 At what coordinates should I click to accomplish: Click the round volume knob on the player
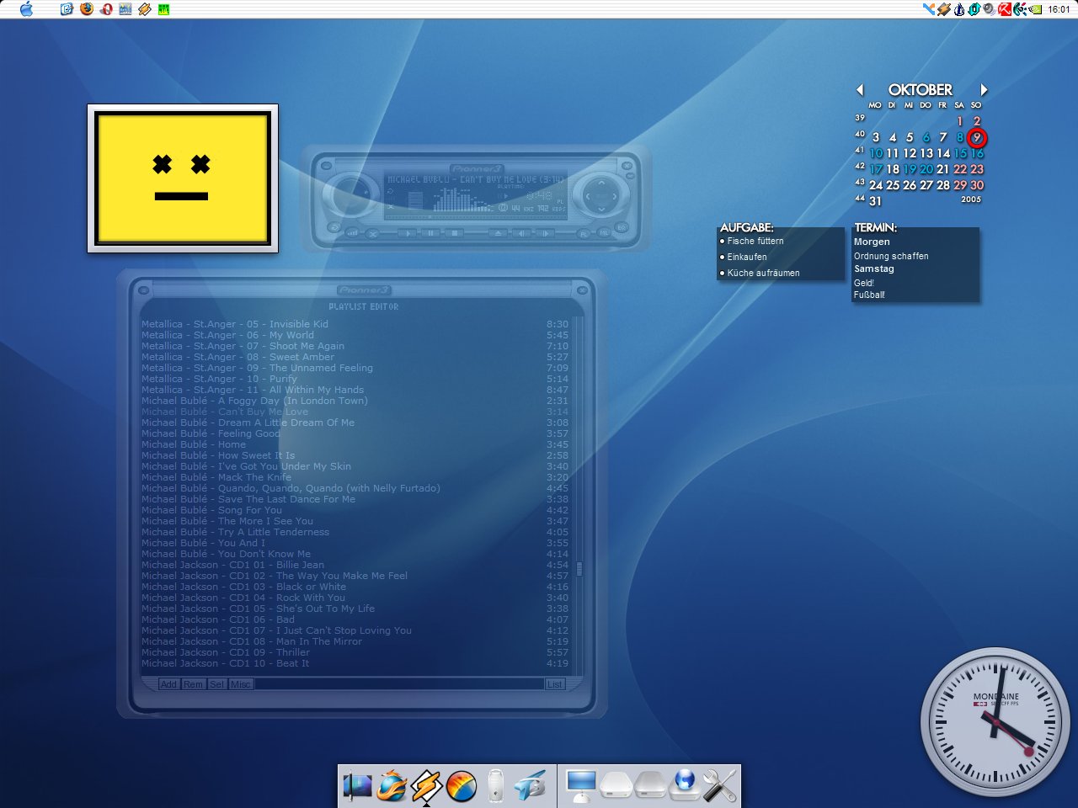tap(350, 195)
